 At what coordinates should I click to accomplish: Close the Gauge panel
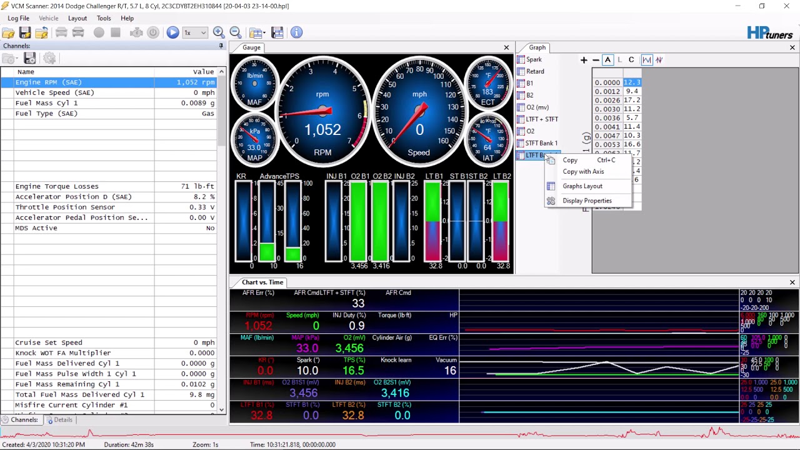[506, 47]
